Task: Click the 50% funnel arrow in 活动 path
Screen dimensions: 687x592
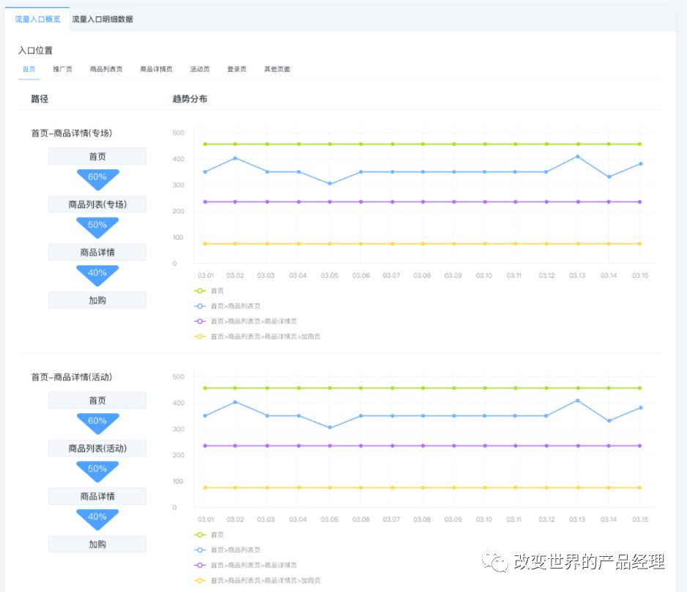Action: [97, 470]
